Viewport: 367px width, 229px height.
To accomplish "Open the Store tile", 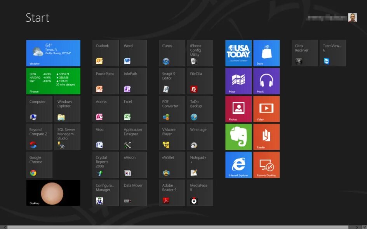I will coord(266,53).
